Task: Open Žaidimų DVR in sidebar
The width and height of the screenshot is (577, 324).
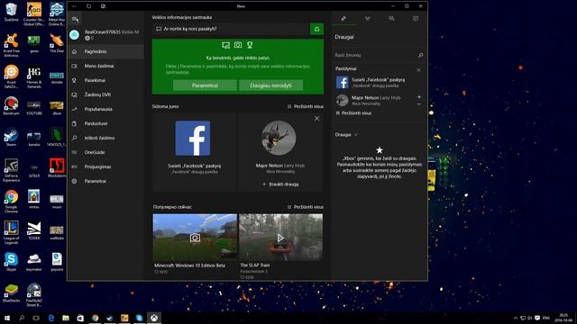Action: click(105, 94)
